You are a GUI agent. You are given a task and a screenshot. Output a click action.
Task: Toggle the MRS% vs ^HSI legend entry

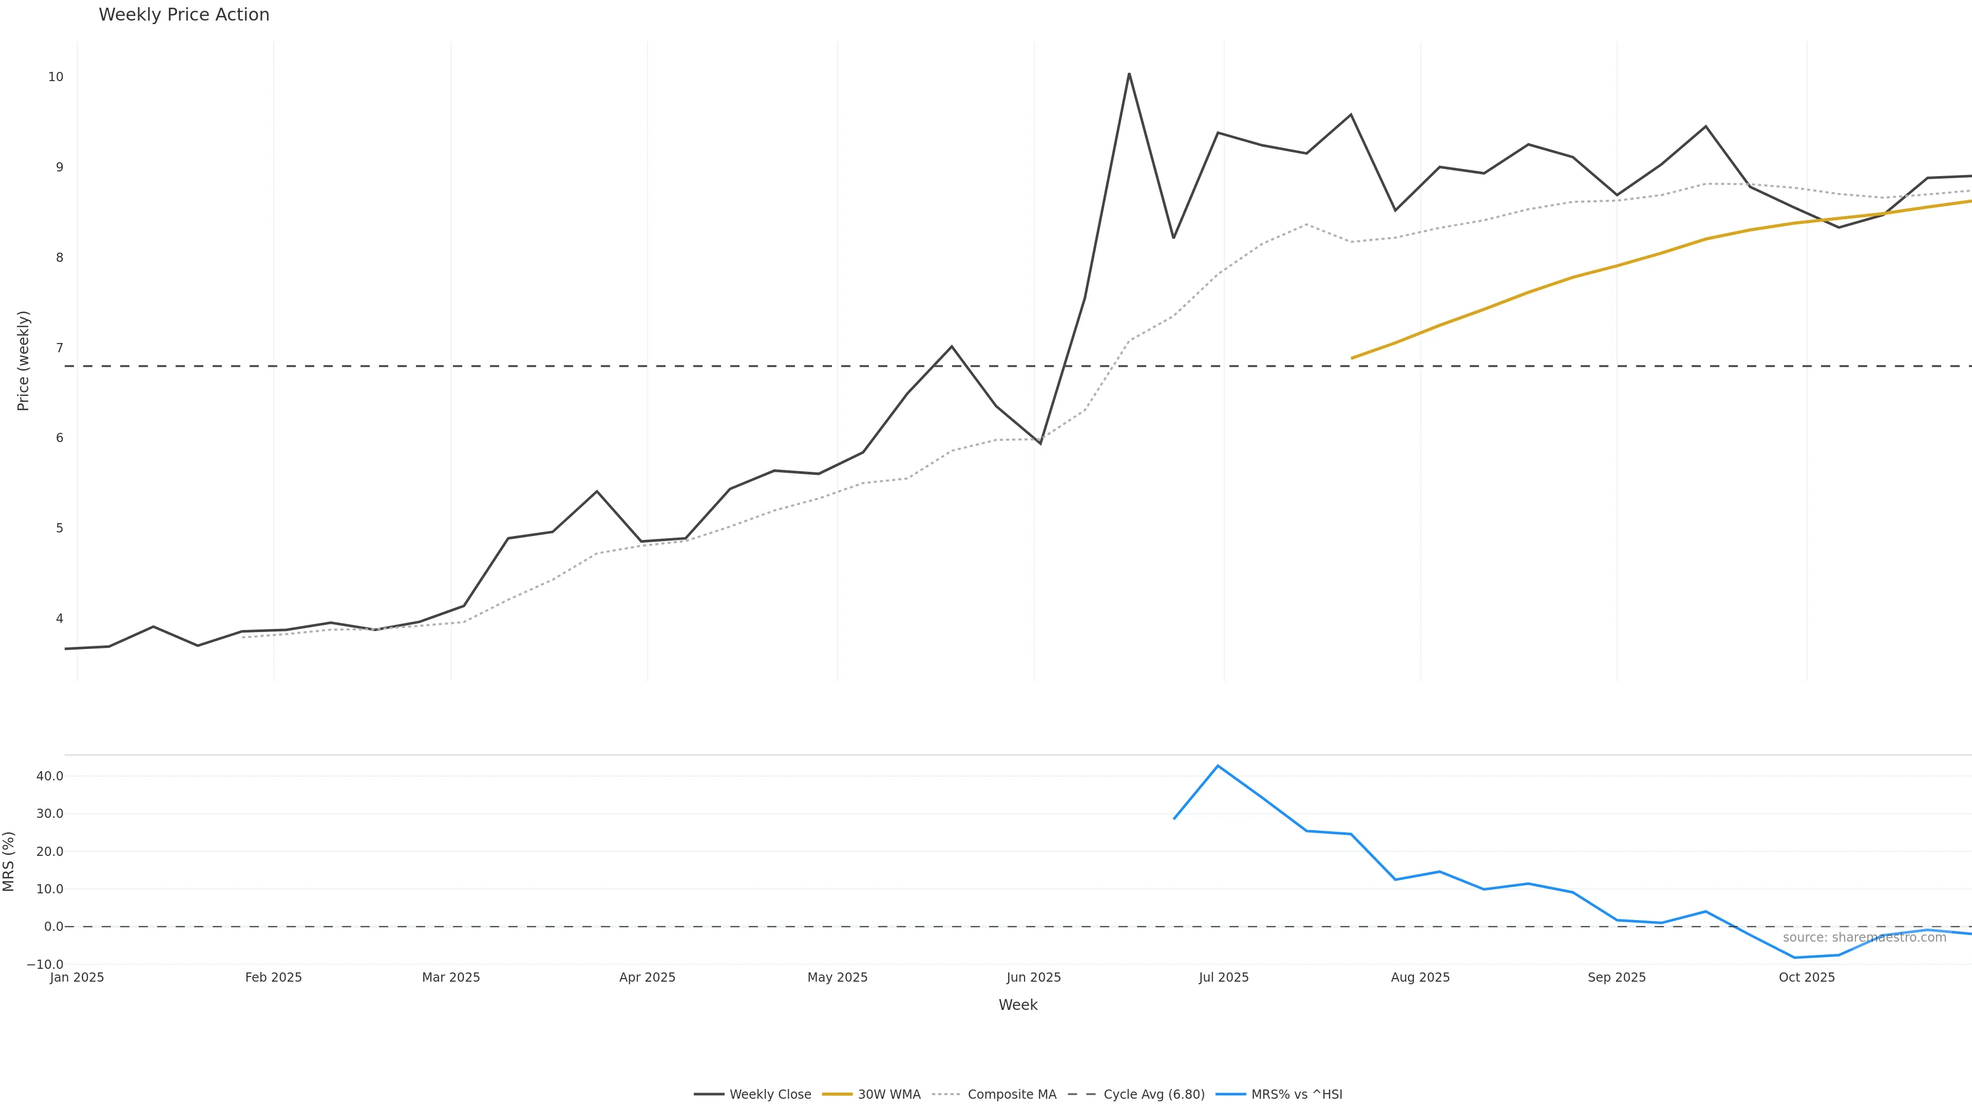pyautogui.click(x=1296, y=1095)
